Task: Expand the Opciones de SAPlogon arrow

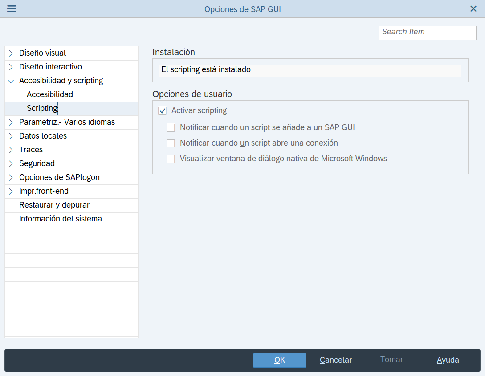Action: (x=11, y=178)
